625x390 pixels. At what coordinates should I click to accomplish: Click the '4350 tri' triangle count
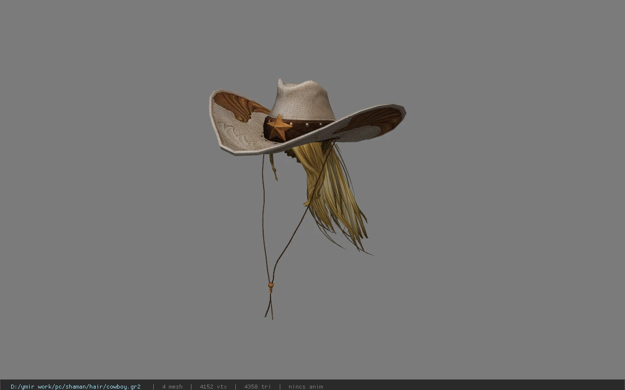[257, 387]
